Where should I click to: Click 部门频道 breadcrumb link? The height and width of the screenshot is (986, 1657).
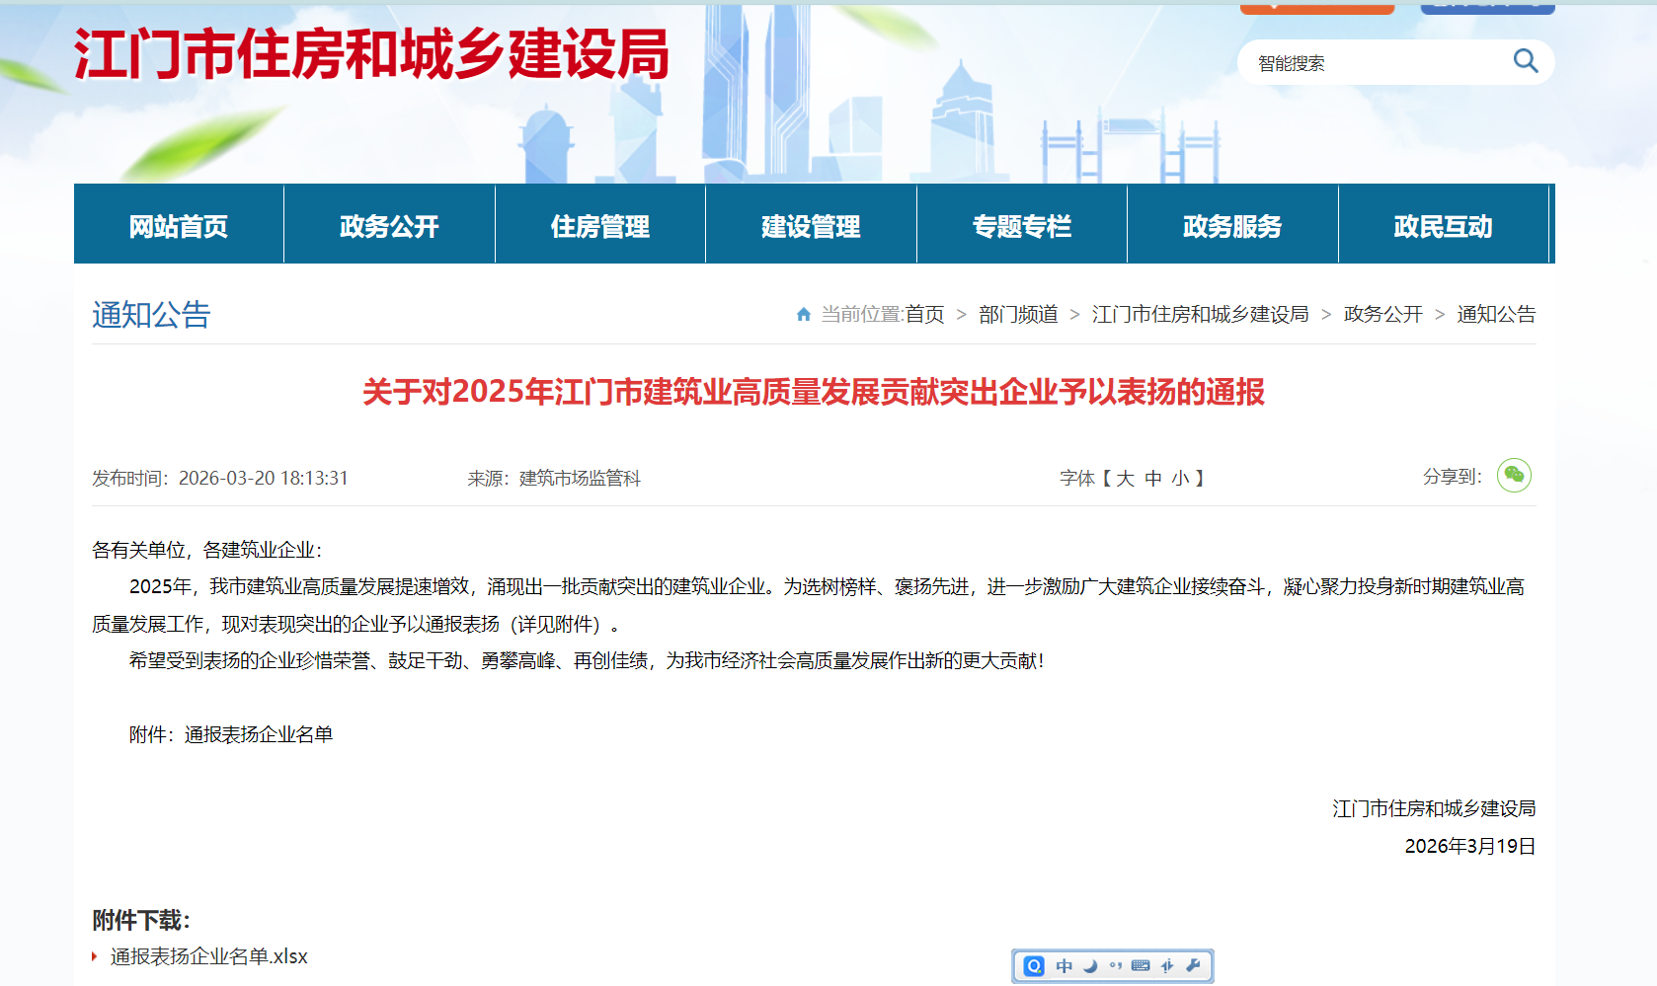pyautogui.click(x=1018, y=315)
